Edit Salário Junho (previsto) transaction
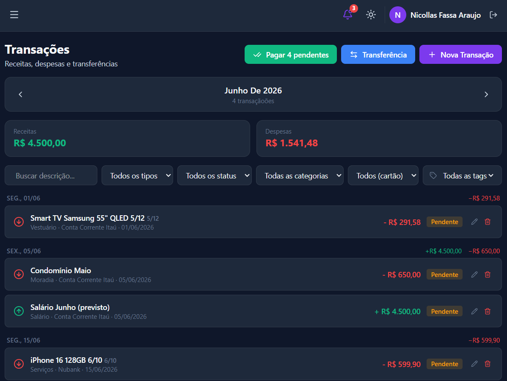This screenshot has height=381, width=507. coord(474,311)
